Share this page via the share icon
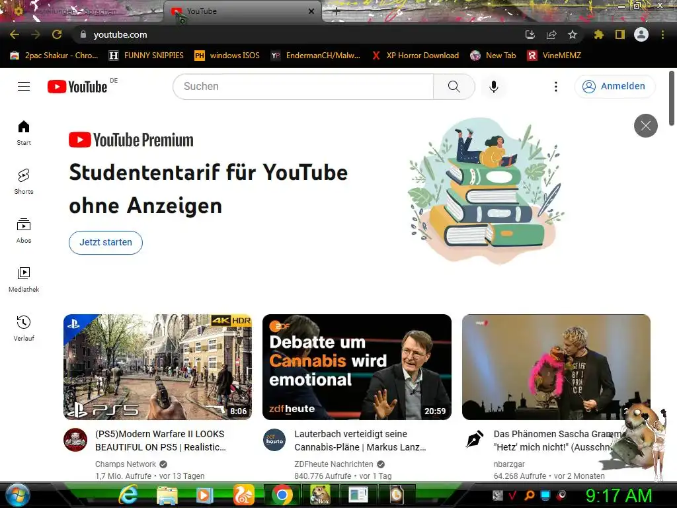This screenshot has height=508, width=677. (551, 34)
